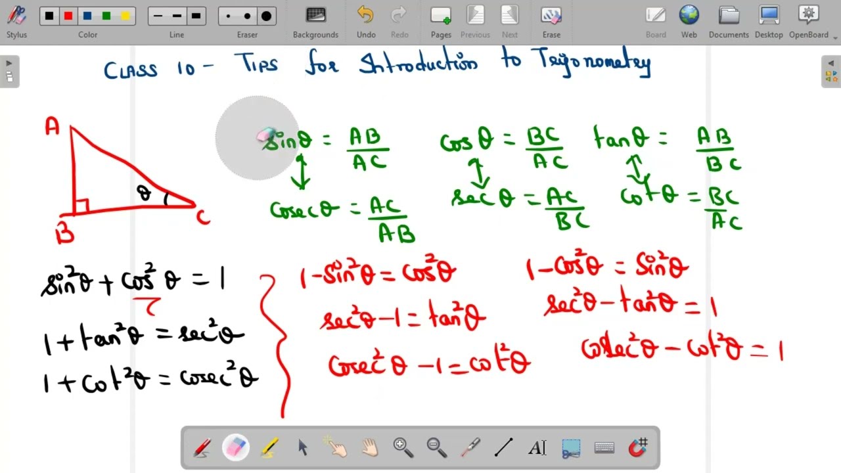
Task: Select the black pen color
Action: (49, 16)
